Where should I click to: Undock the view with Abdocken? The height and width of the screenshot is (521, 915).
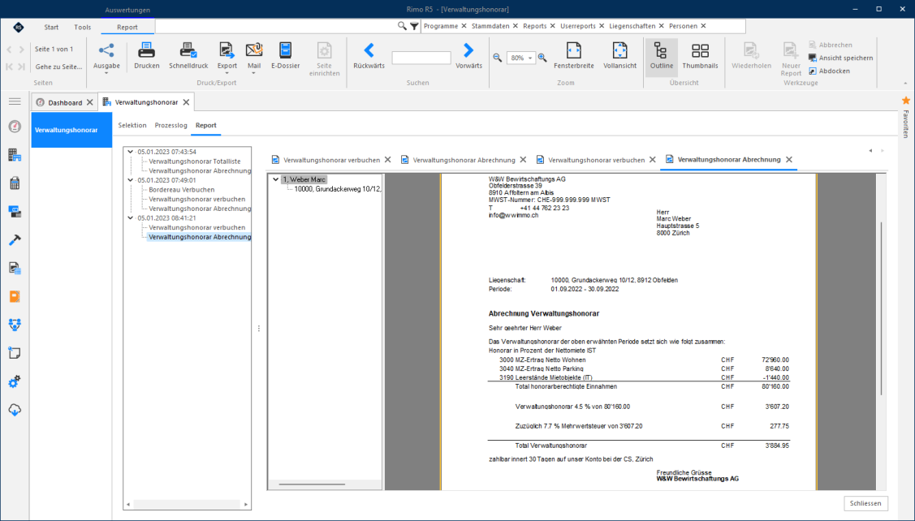[829, 71]
